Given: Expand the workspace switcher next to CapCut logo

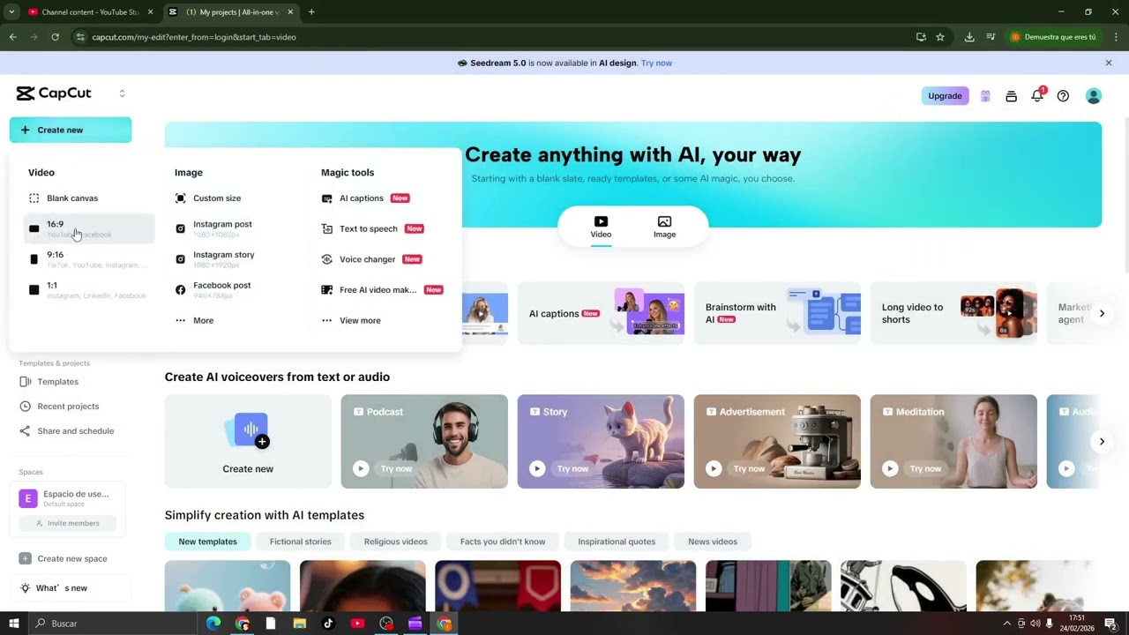Looking at the screenshot, I should pyautogui.click(x=122, y=93).
